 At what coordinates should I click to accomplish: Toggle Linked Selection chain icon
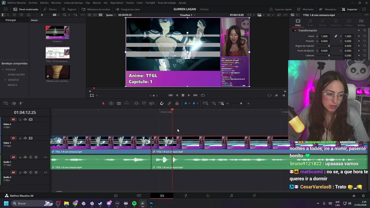pos(169,103)
